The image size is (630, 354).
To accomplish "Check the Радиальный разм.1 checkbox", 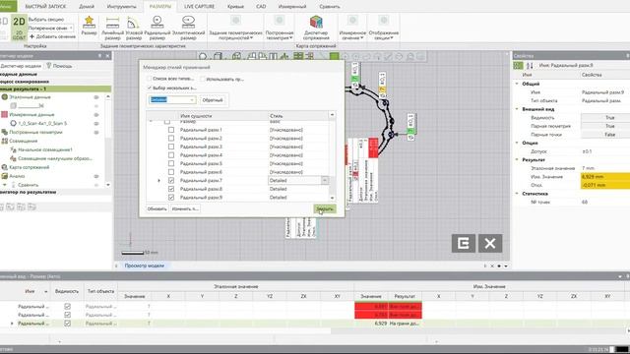I will pyautogui.click(x=171, y=130).
